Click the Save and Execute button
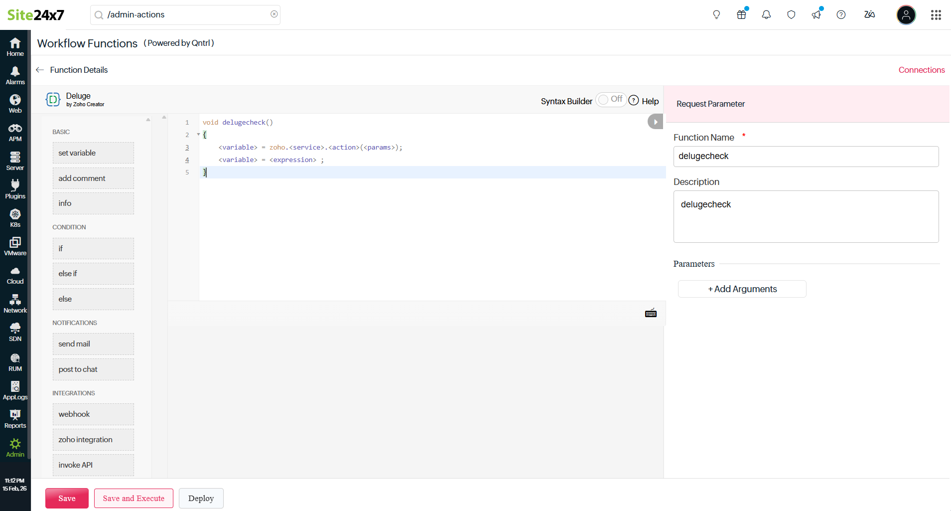 [x=134, y=498]
